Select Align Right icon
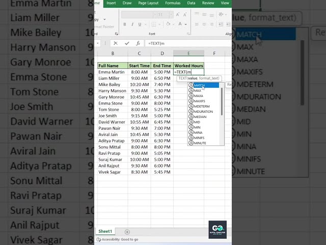This screenshot has height=245, width=326. click(212, 24)
